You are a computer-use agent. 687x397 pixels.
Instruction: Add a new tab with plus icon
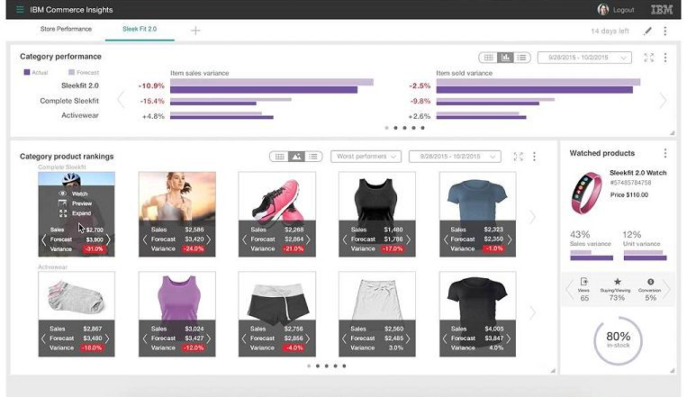[195, 31]
